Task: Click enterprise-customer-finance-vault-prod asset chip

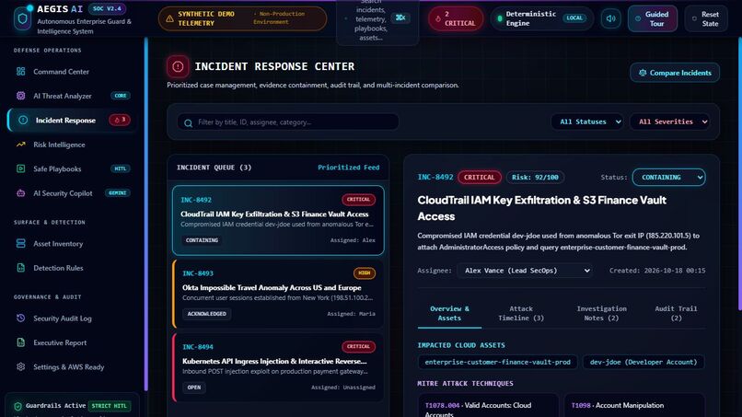Action: coord(497,362)
